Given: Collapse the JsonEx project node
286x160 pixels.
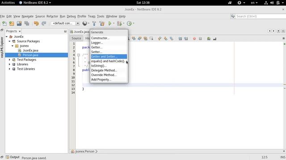Looking at the screenshot, I should click(x=7, y=36).
